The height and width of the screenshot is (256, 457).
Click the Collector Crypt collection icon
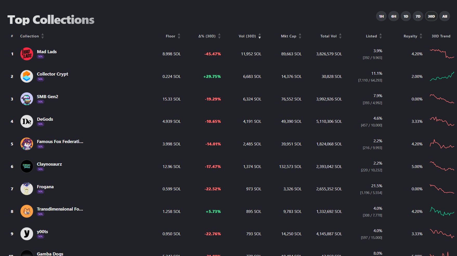coord(27,76)
